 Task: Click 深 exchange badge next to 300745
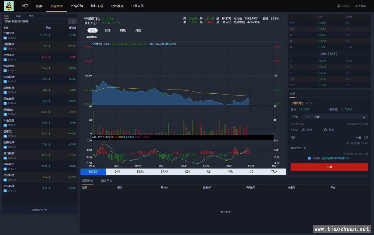(x=5, y=92)
